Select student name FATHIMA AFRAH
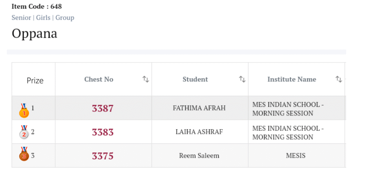380x181 pixels. coord(199,108)
